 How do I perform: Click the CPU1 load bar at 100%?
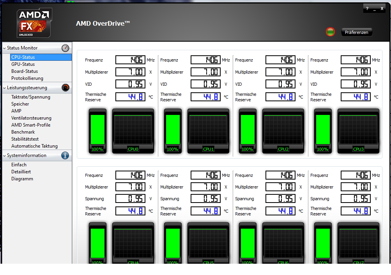tap(173, 130)
